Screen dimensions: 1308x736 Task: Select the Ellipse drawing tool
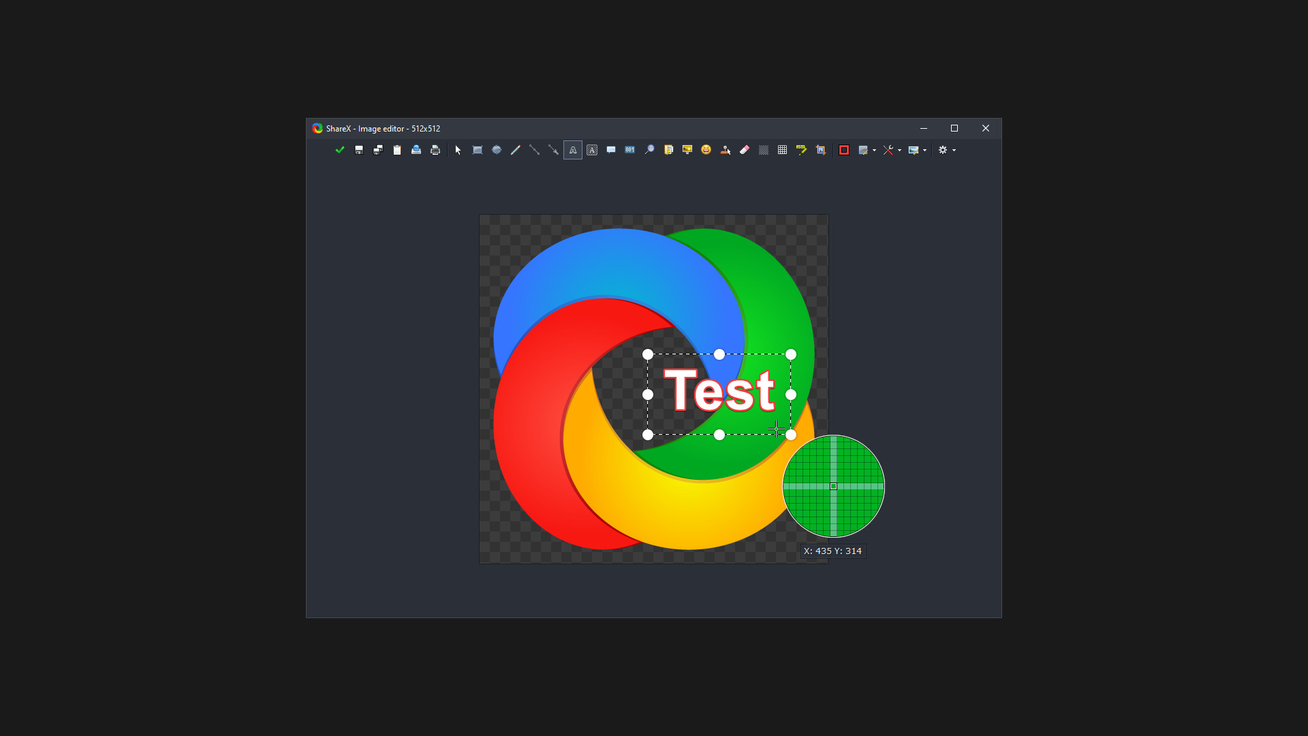(497, 150)
